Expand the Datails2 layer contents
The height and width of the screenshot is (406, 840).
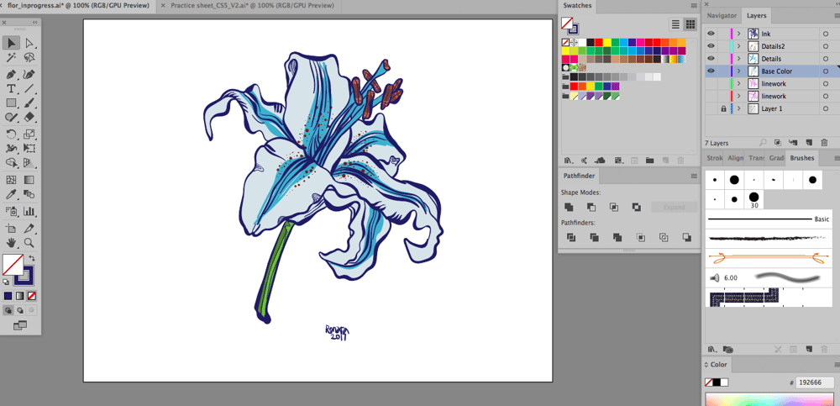(739, 46)
